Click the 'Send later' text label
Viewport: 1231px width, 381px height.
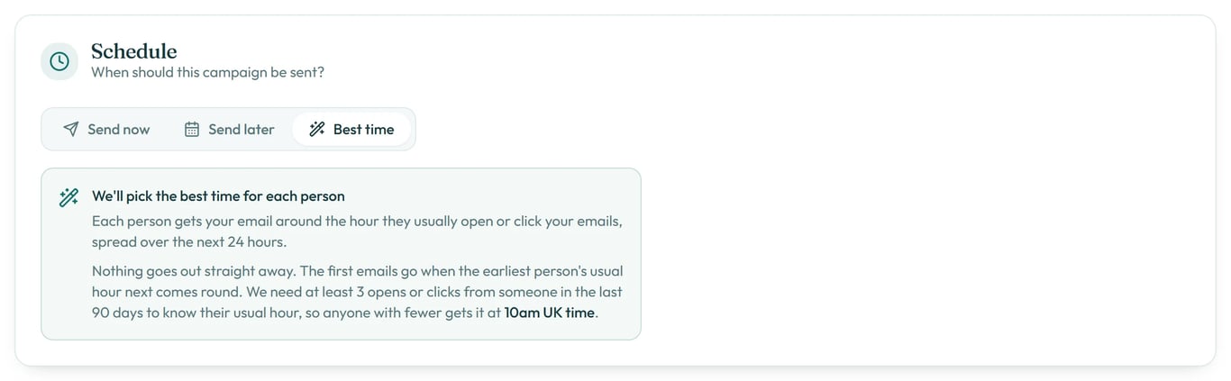[242, 129]
